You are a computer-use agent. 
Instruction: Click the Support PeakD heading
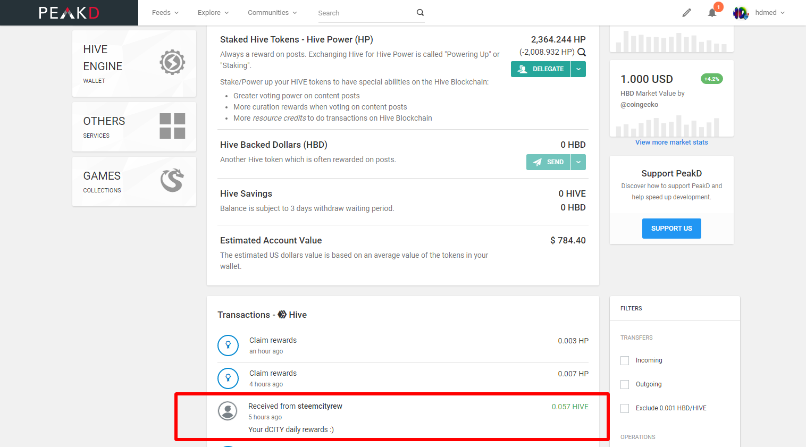tap(671, 173)
